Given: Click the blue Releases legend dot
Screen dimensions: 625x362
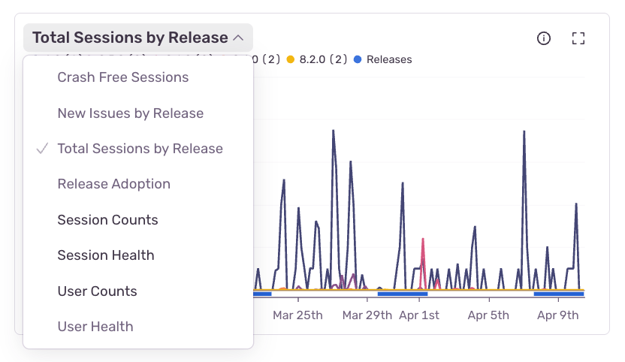Looking at the screenshot, I should coord(358,59).
